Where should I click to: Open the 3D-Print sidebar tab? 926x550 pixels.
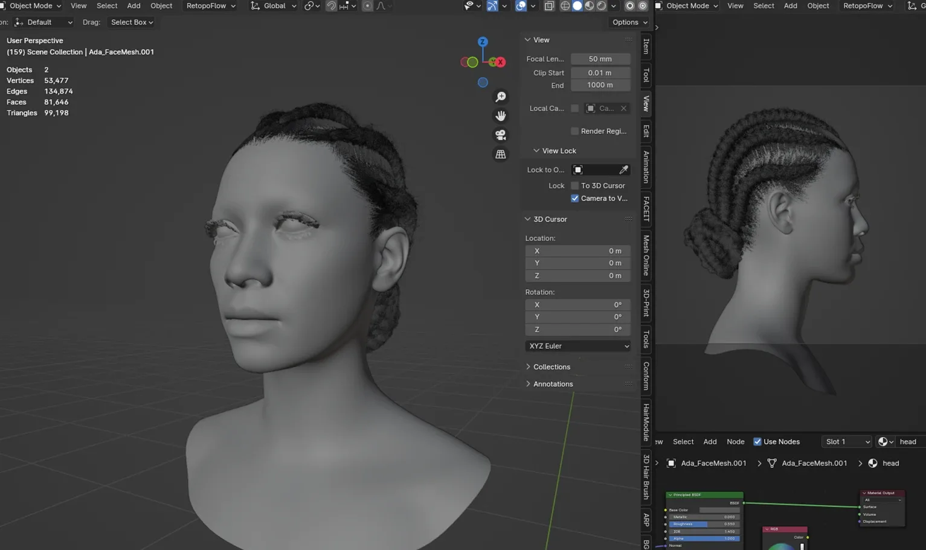point(646,302)
